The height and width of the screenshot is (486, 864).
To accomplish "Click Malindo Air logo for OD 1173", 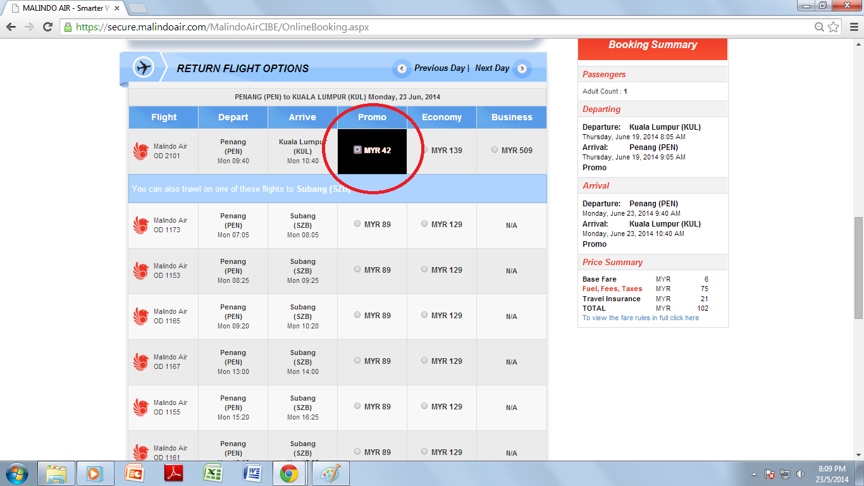I will pyautogui.click(x=140, y=225).
